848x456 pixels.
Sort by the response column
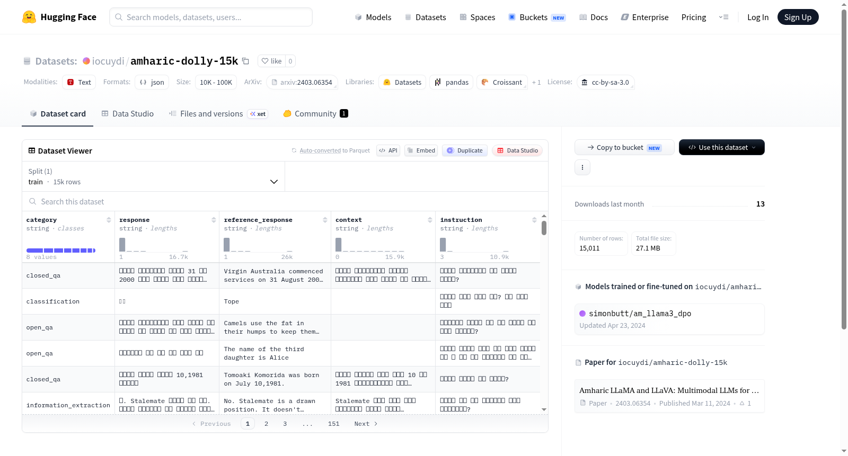click(x=214, y=220)
